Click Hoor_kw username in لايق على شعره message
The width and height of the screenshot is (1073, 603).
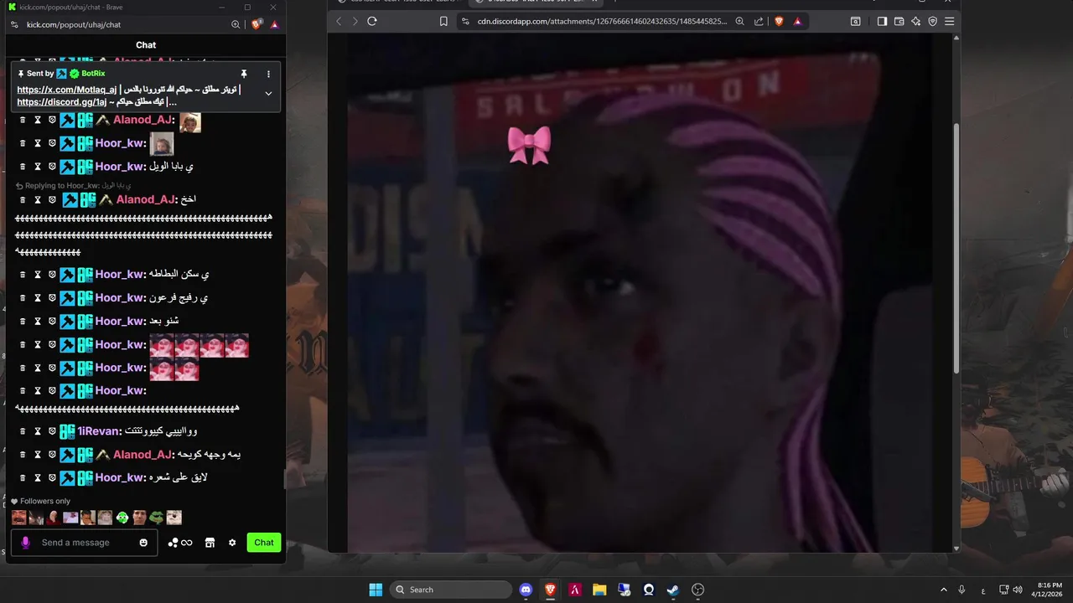pos(120,477)
